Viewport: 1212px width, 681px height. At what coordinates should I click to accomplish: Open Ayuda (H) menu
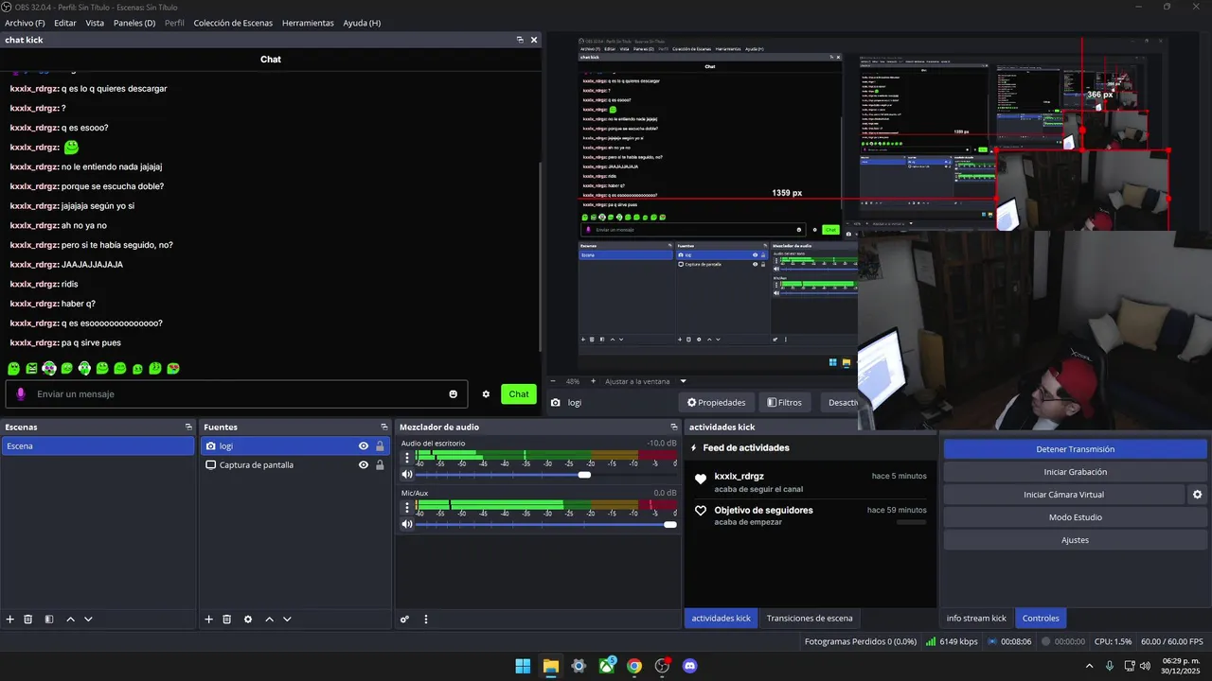pyautogui.click(x=362, y=23)
